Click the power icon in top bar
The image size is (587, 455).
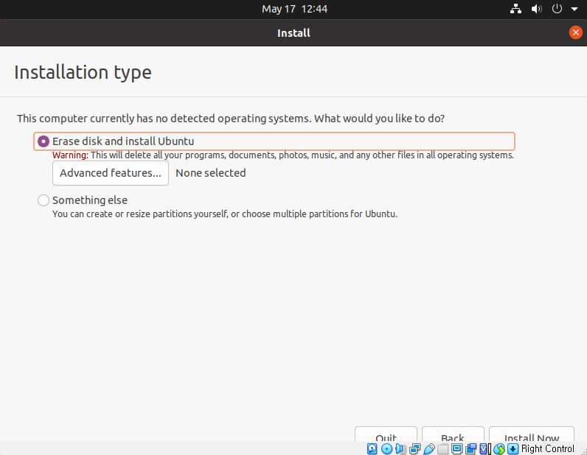(x=557, y=9)
